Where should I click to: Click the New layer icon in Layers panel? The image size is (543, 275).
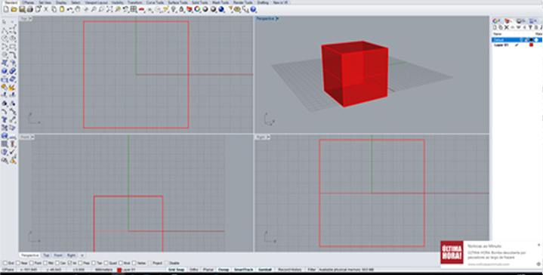pyautogui.click(x=495, y=27)
